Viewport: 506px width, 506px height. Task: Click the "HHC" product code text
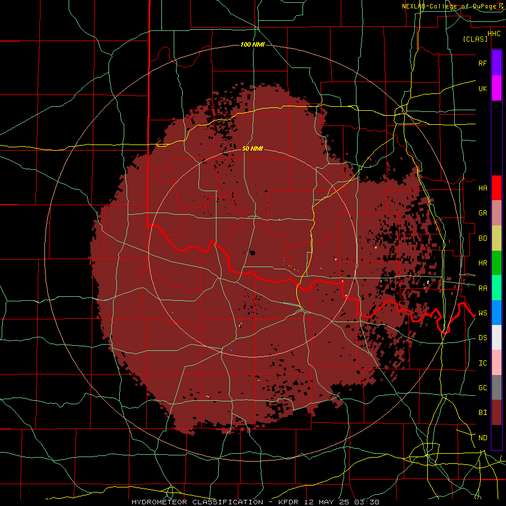[x=494, y=33]
